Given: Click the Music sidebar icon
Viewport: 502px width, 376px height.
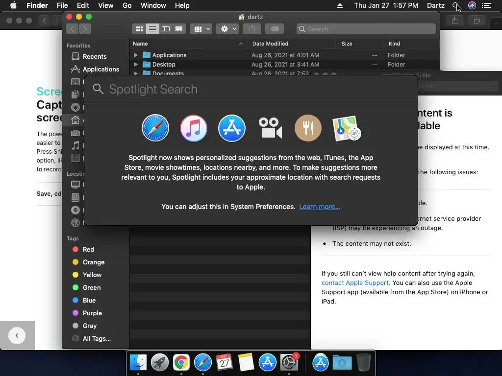Looking at the screenshot, I should pyautogui.click(x=75, y=145).
